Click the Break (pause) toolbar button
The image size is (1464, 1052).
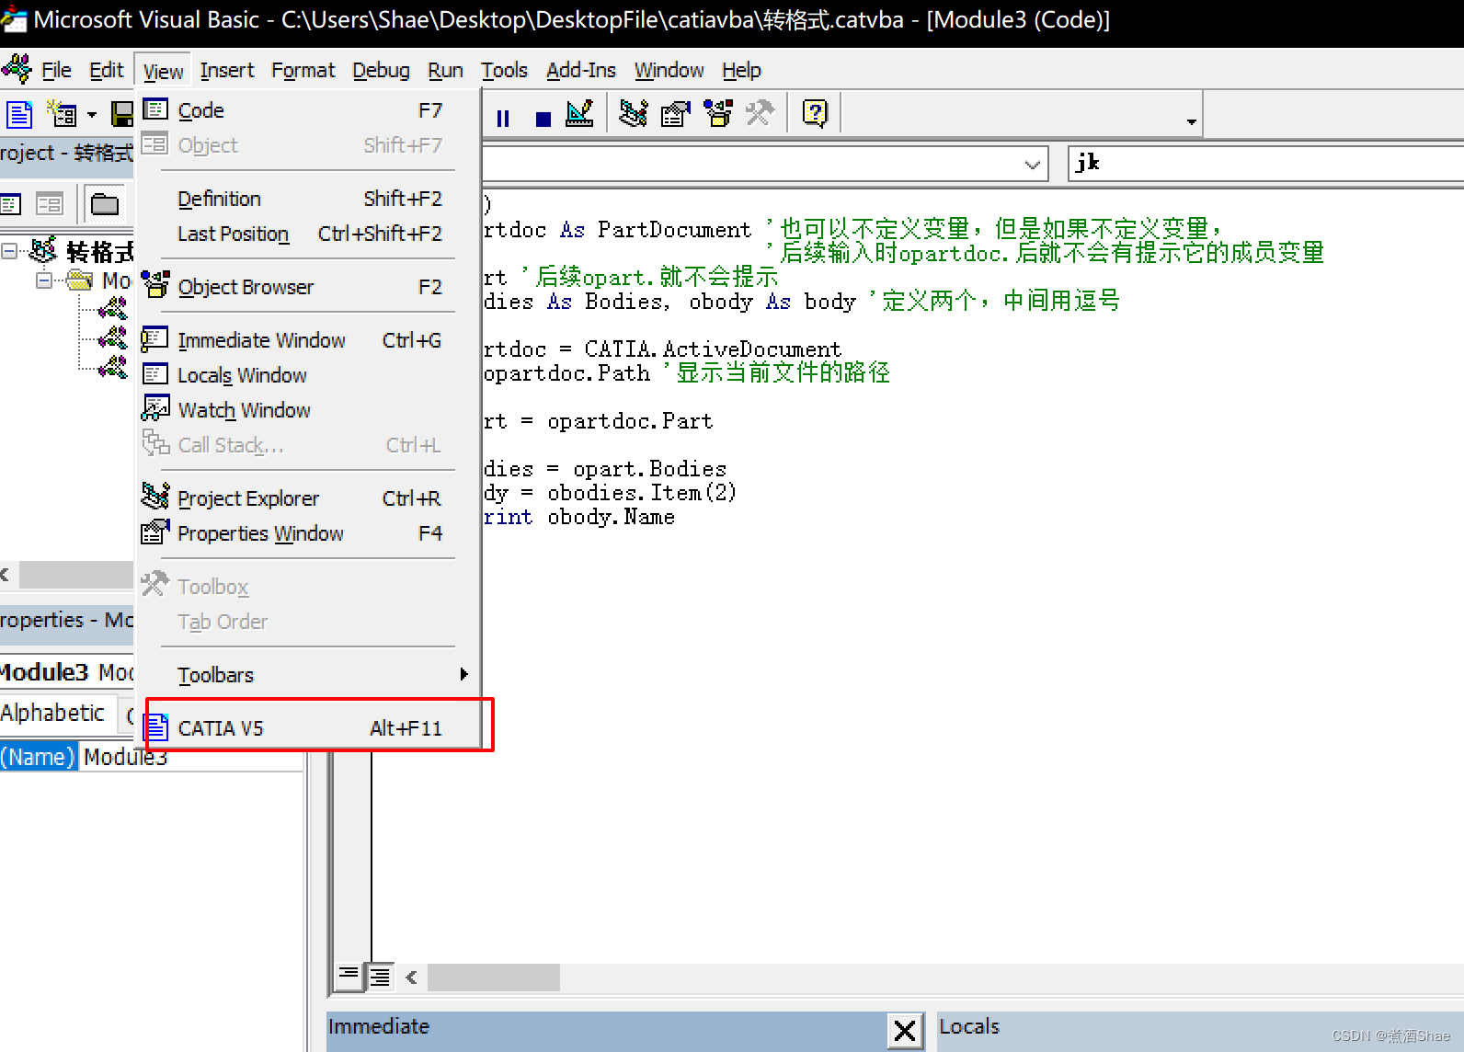503,118
